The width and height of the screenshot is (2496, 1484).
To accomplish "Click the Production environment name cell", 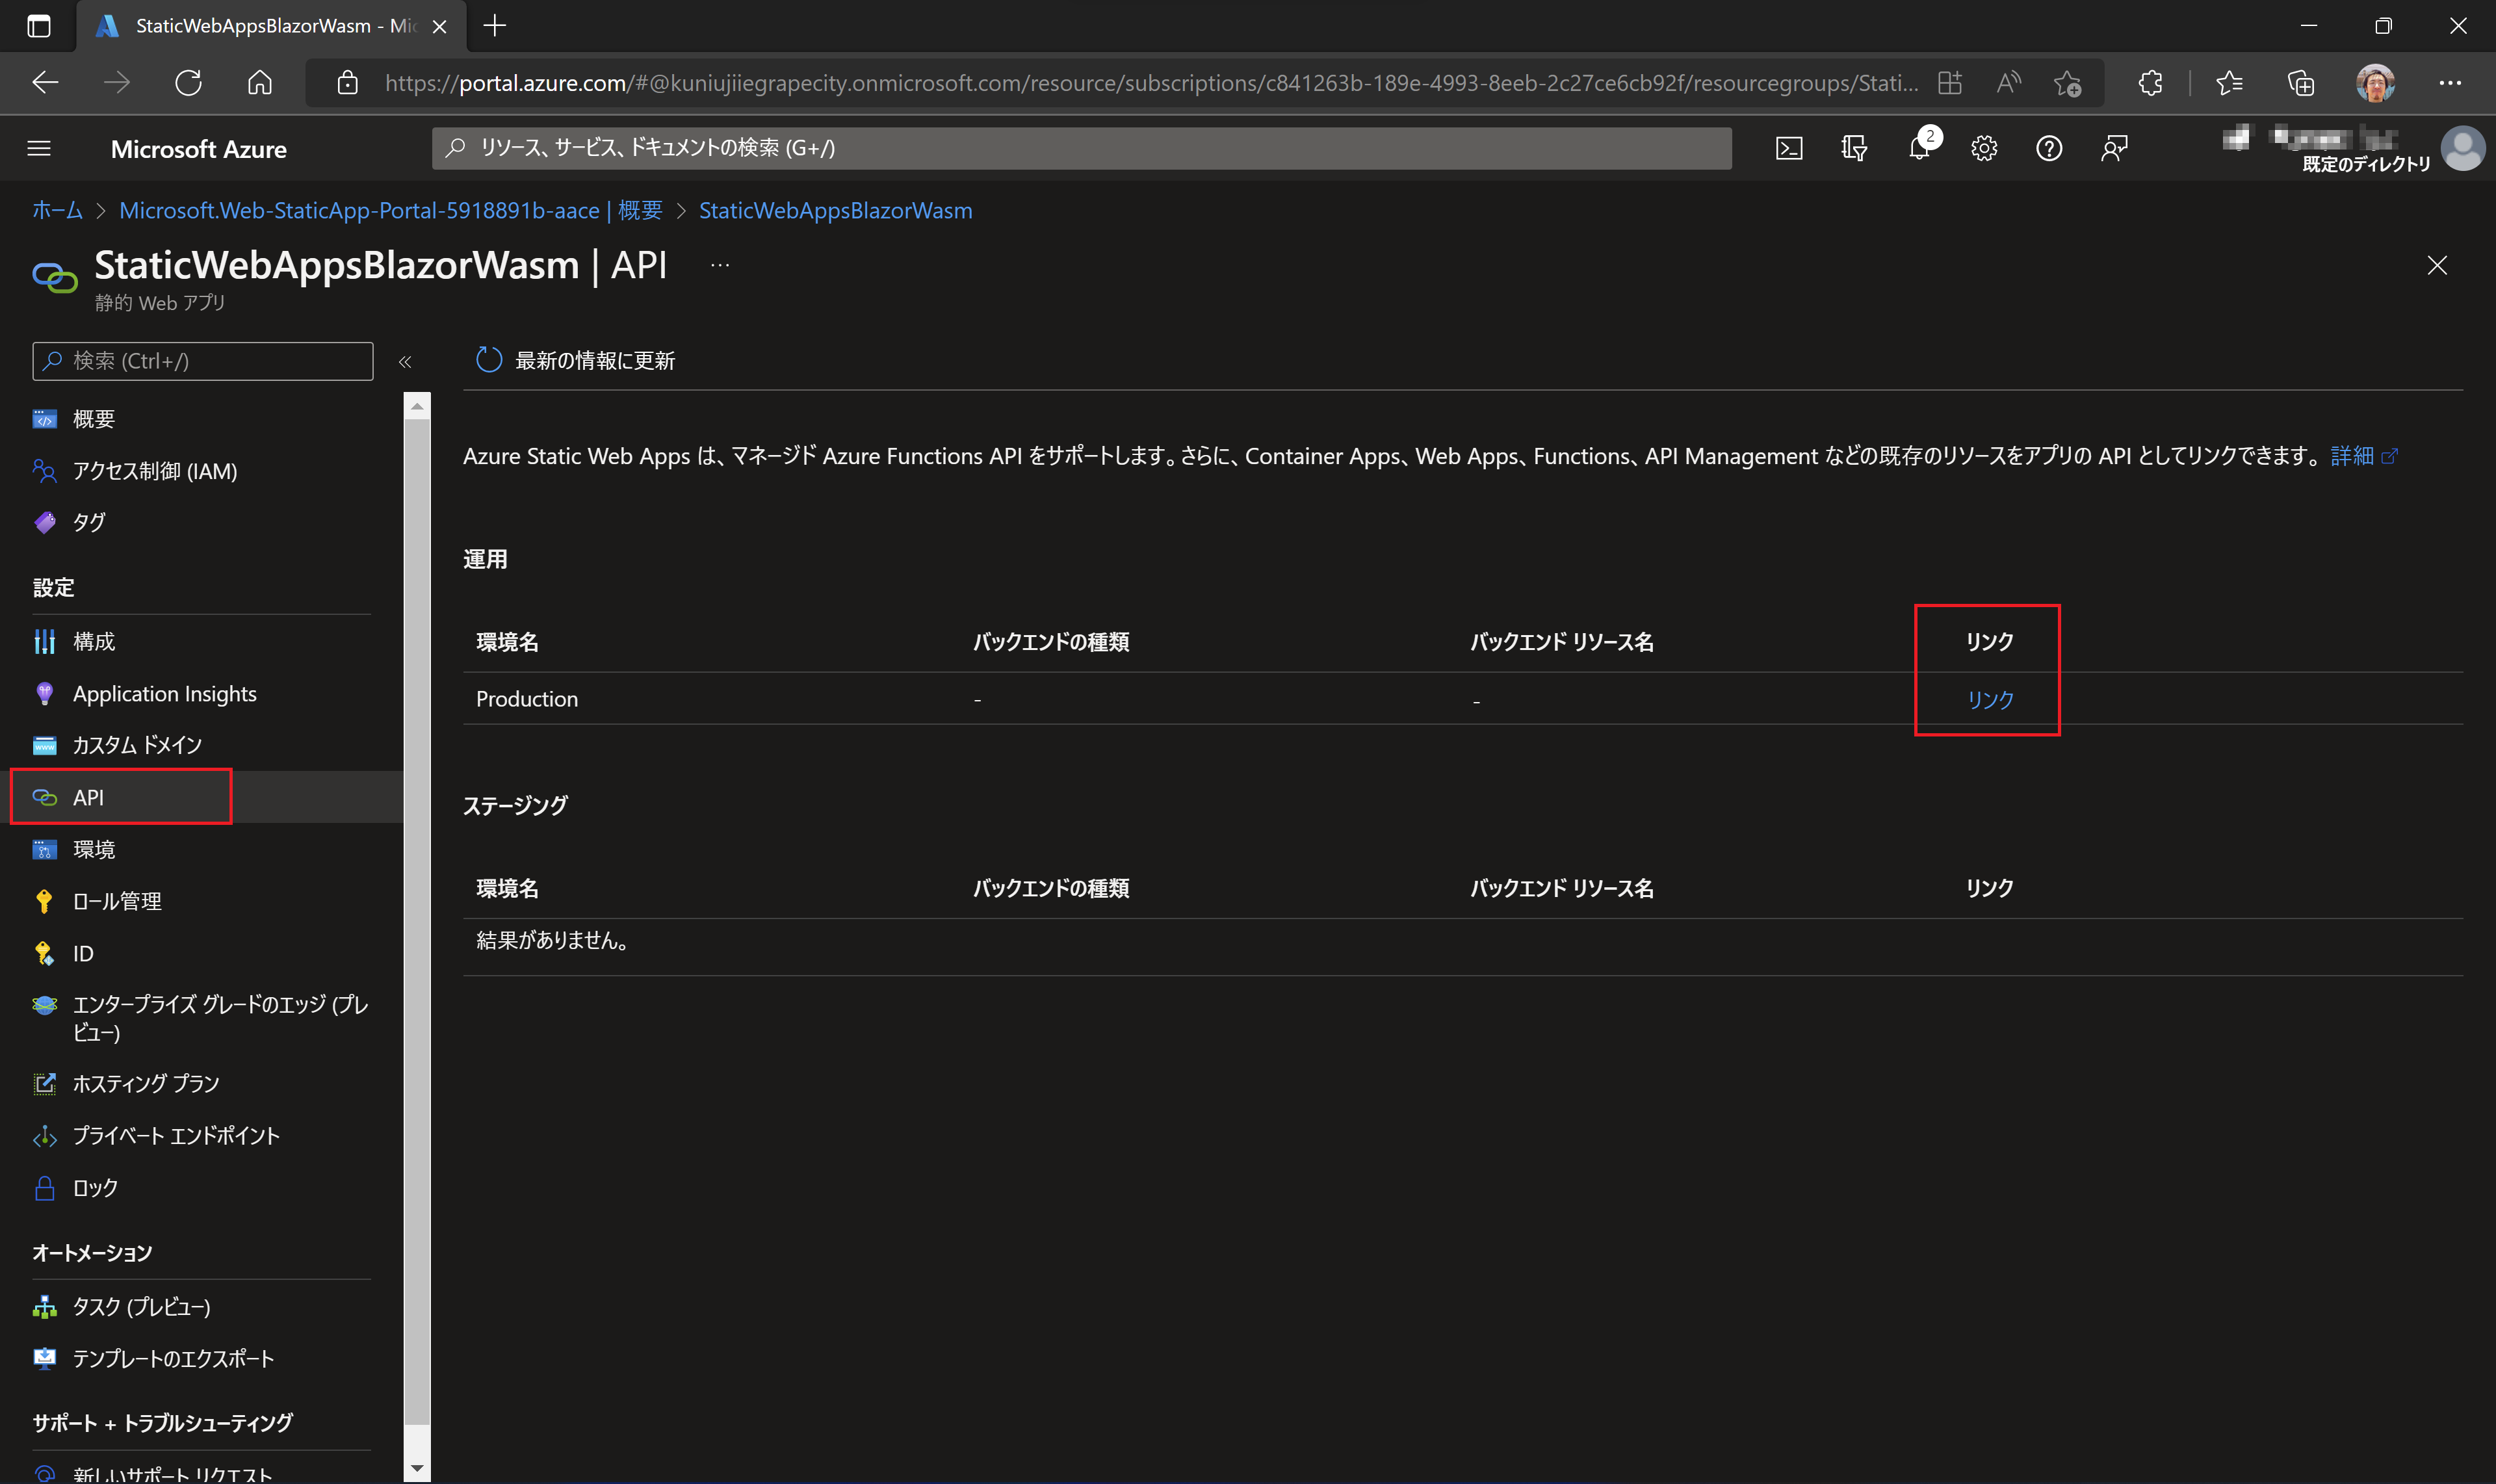I will [527, 699].
